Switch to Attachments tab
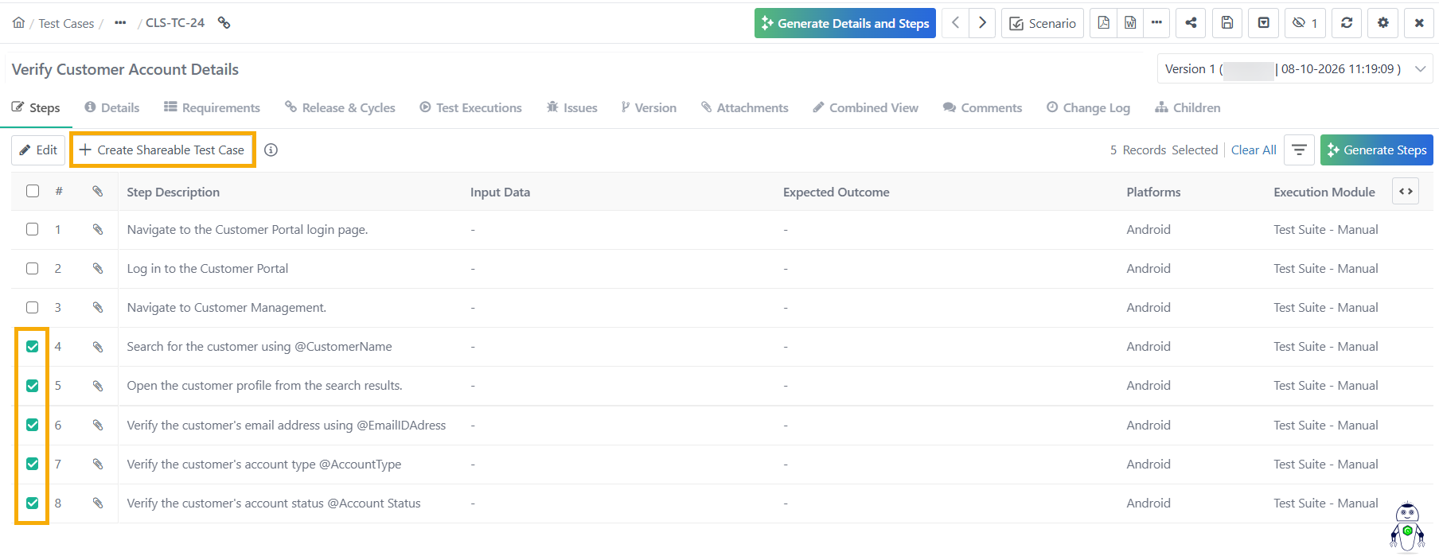The width and height of the screenshot is (1439, 556). pos(744,108)
